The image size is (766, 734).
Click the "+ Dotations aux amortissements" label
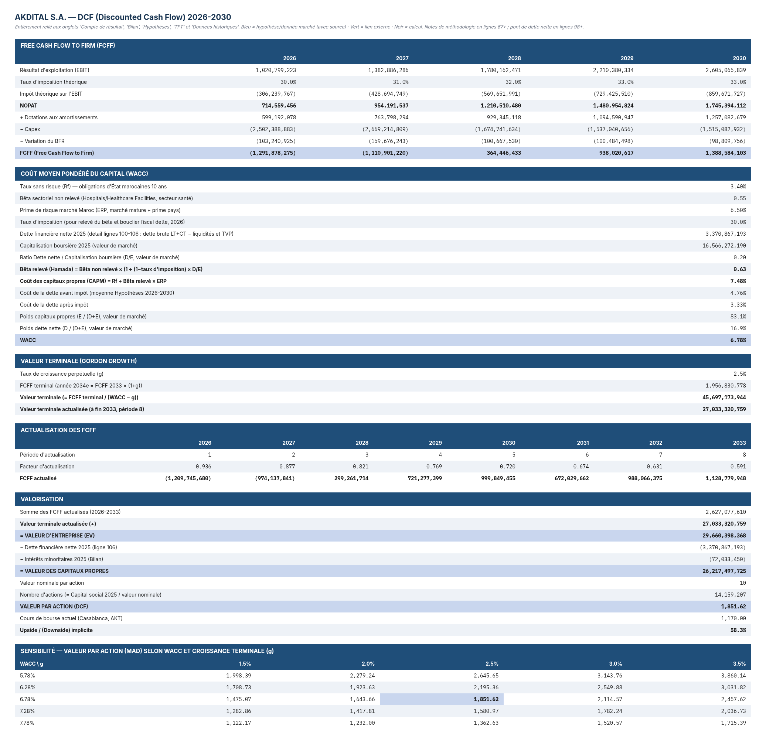tap(59, 117)
